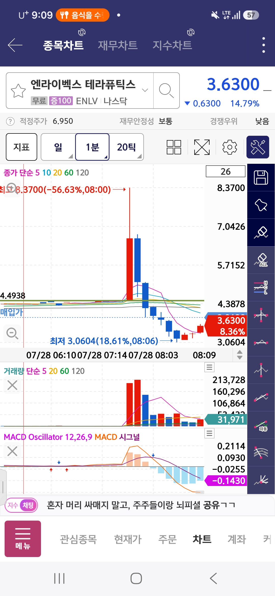Screen dimensions: 275x596
Task: Tap the Android back navigation button
Action: coord(213,578)
